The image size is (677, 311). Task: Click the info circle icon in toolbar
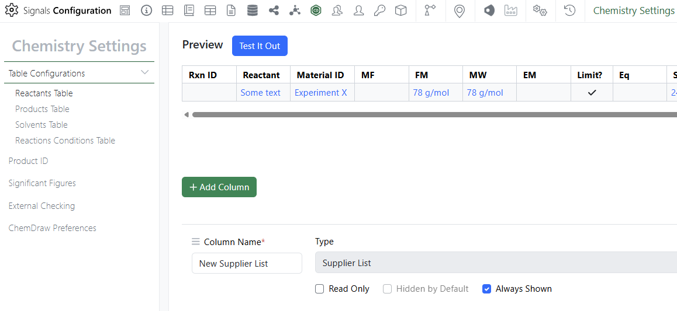pos(146,11)
